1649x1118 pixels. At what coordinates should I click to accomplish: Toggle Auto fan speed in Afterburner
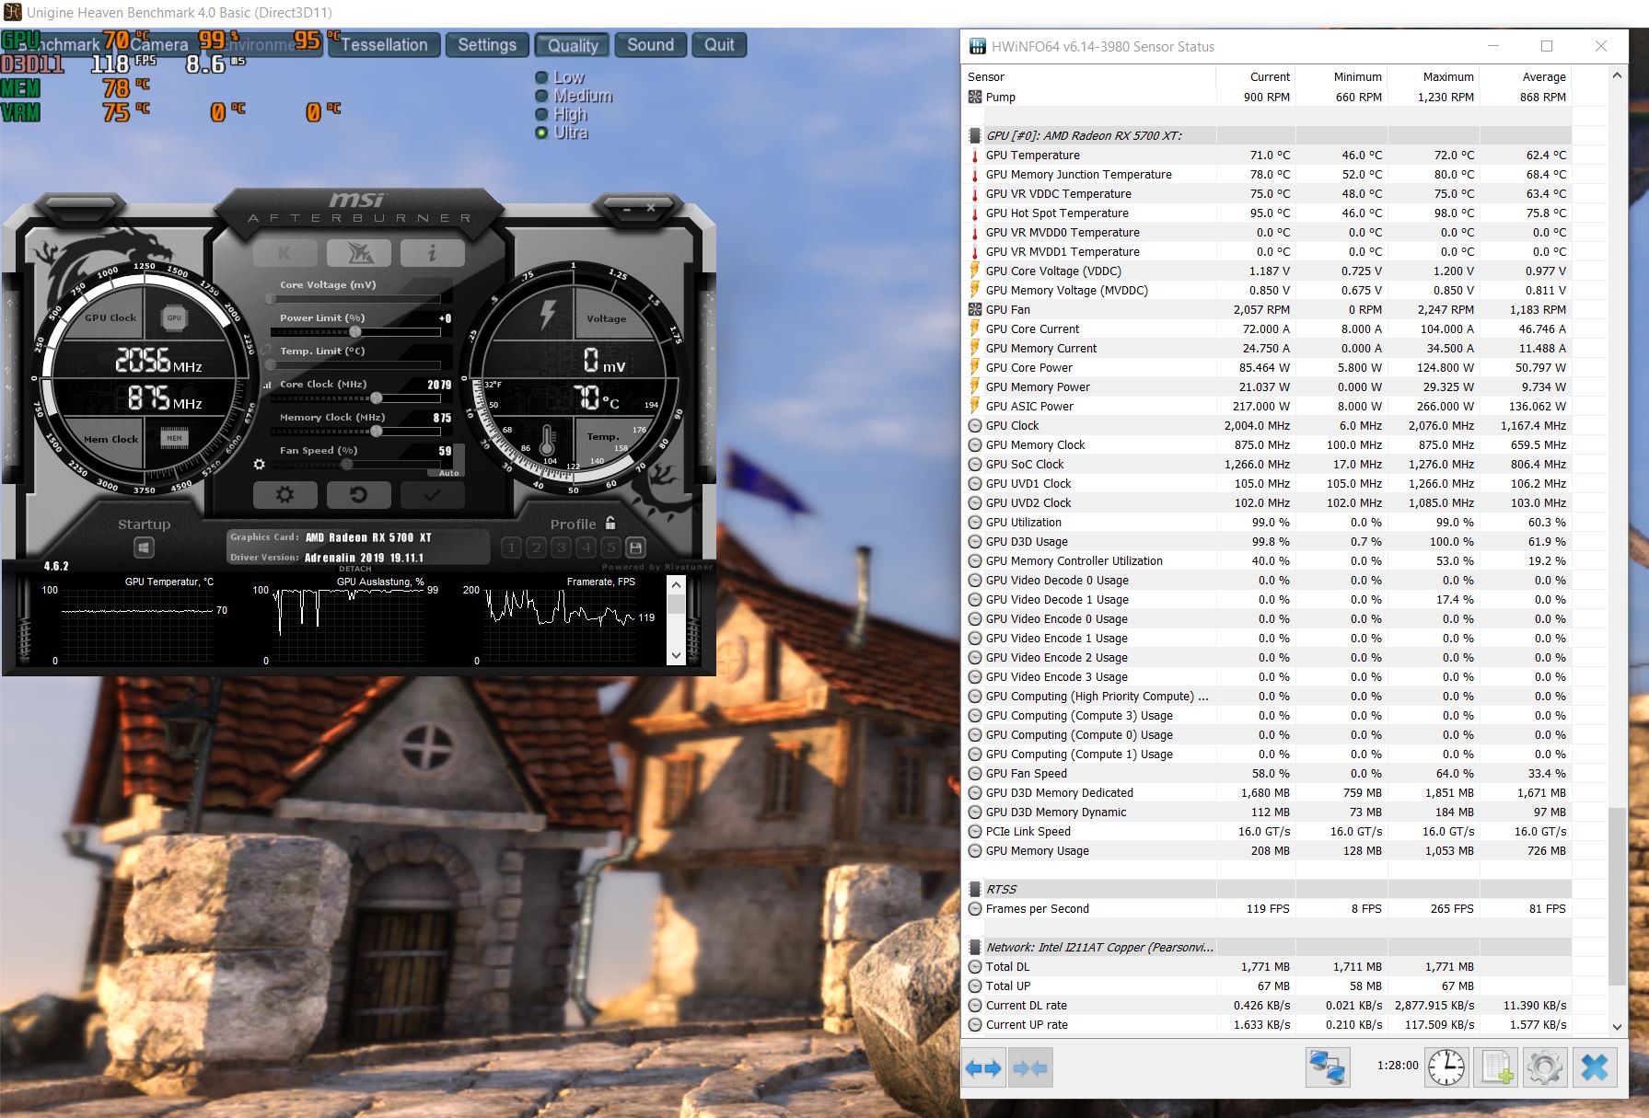[448, 473]
